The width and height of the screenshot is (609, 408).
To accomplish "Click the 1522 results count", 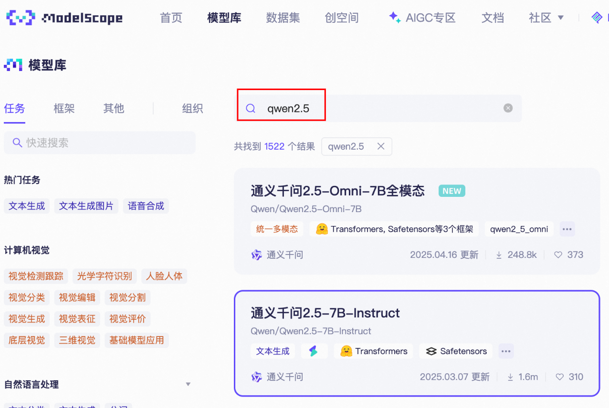I will point(274,146).
